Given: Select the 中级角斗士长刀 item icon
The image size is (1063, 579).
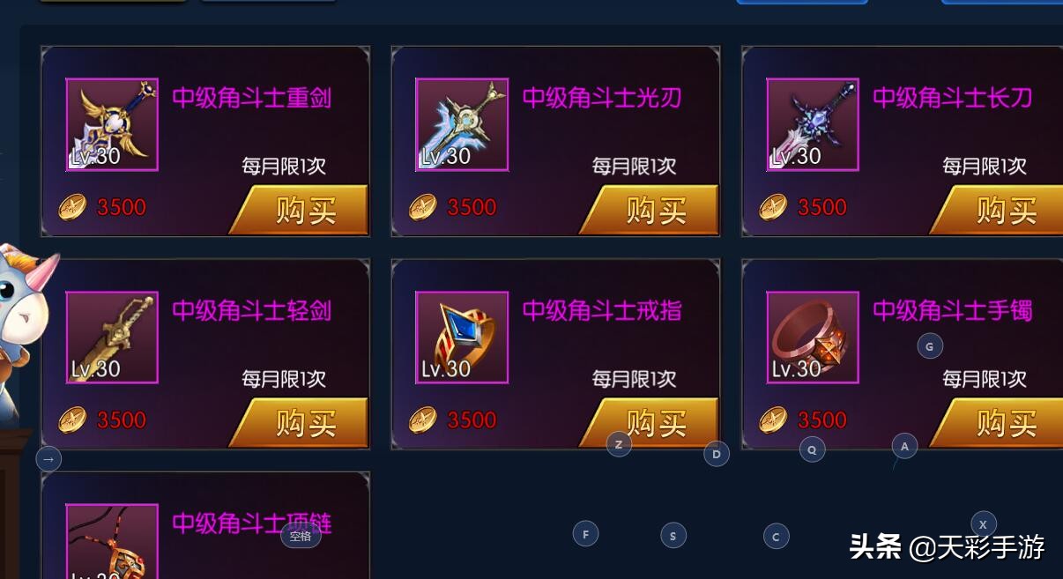Looking at the screenshot, I should pos(813,124).
